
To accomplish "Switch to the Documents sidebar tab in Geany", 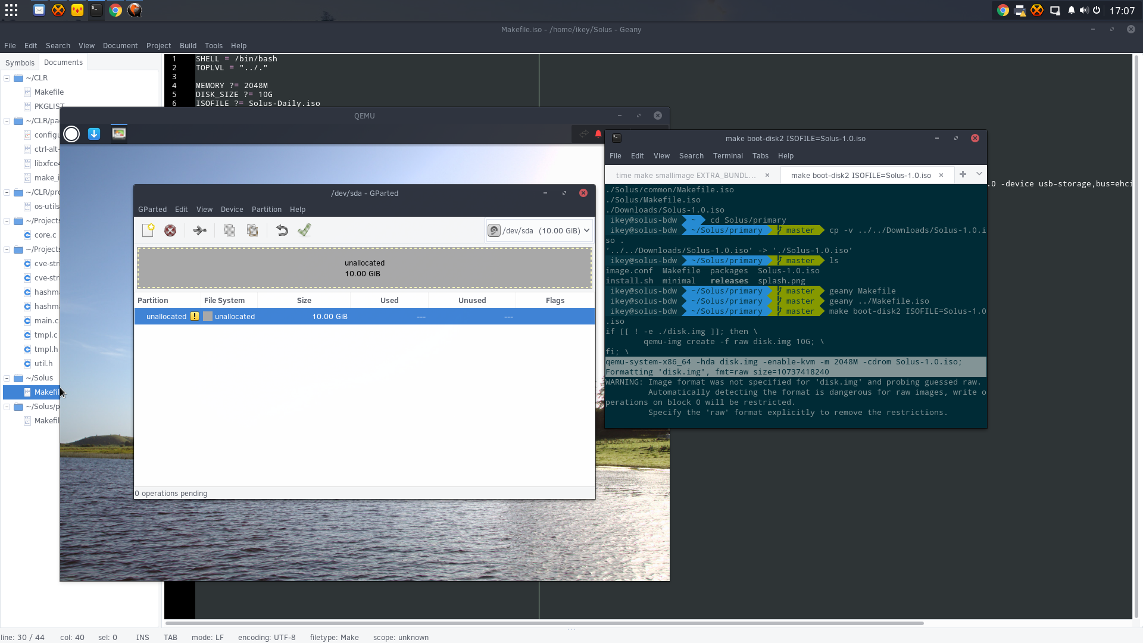I will [x=63, y=62].
